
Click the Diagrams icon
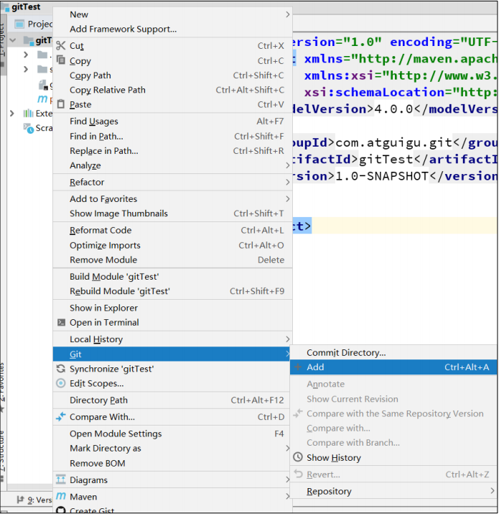(x=61, y=479)
